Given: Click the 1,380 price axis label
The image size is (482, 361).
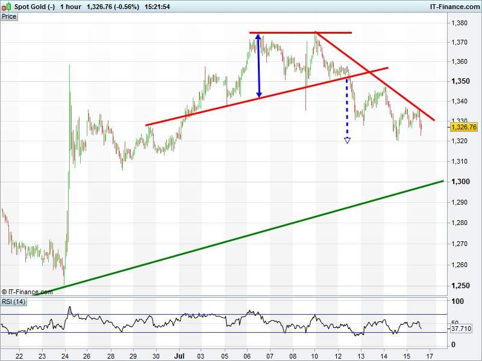Looking at the screenshot, I should click(x=459, y=23).
